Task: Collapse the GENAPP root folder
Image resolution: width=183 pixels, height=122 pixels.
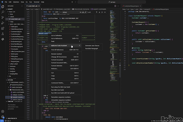Action: pyautogui.click(x=6, y=9)
